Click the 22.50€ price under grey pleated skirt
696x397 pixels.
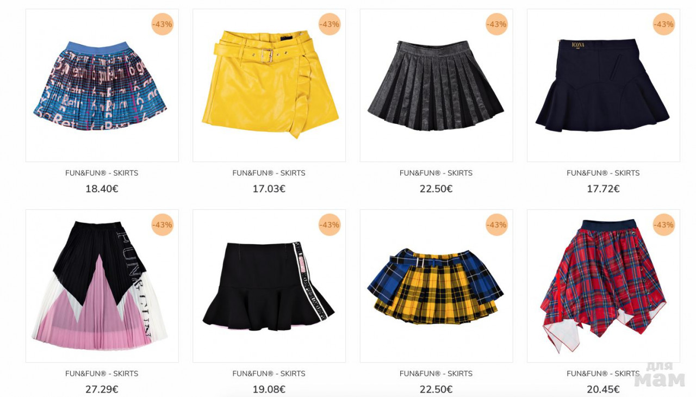436,189
